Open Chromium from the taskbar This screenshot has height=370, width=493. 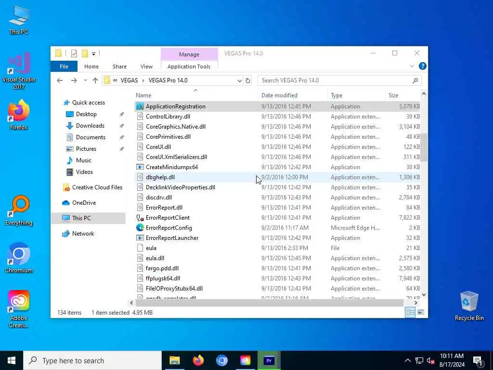221,360
